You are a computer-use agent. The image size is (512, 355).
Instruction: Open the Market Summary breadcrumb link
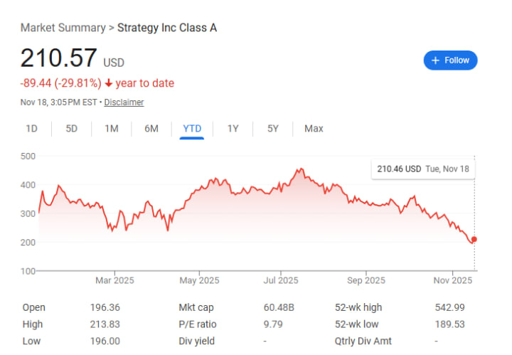[63, 28]
